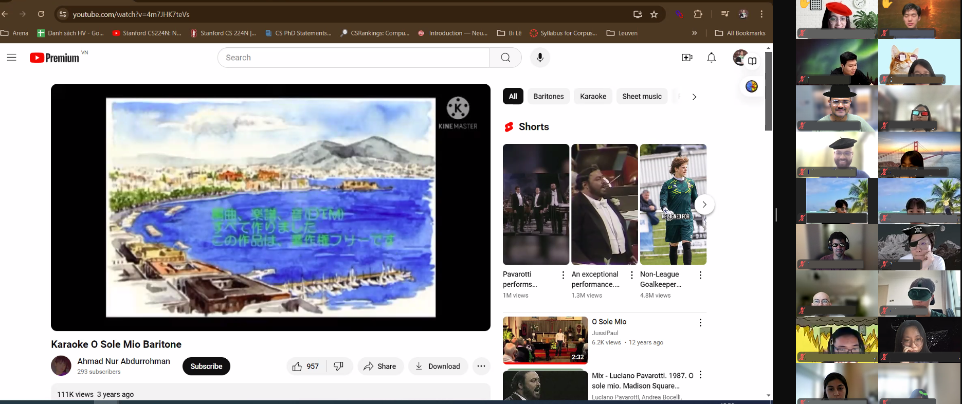Open the Create video icon
Image resolution: width=962 pixels, height=404 pixels.
(687, 58)
